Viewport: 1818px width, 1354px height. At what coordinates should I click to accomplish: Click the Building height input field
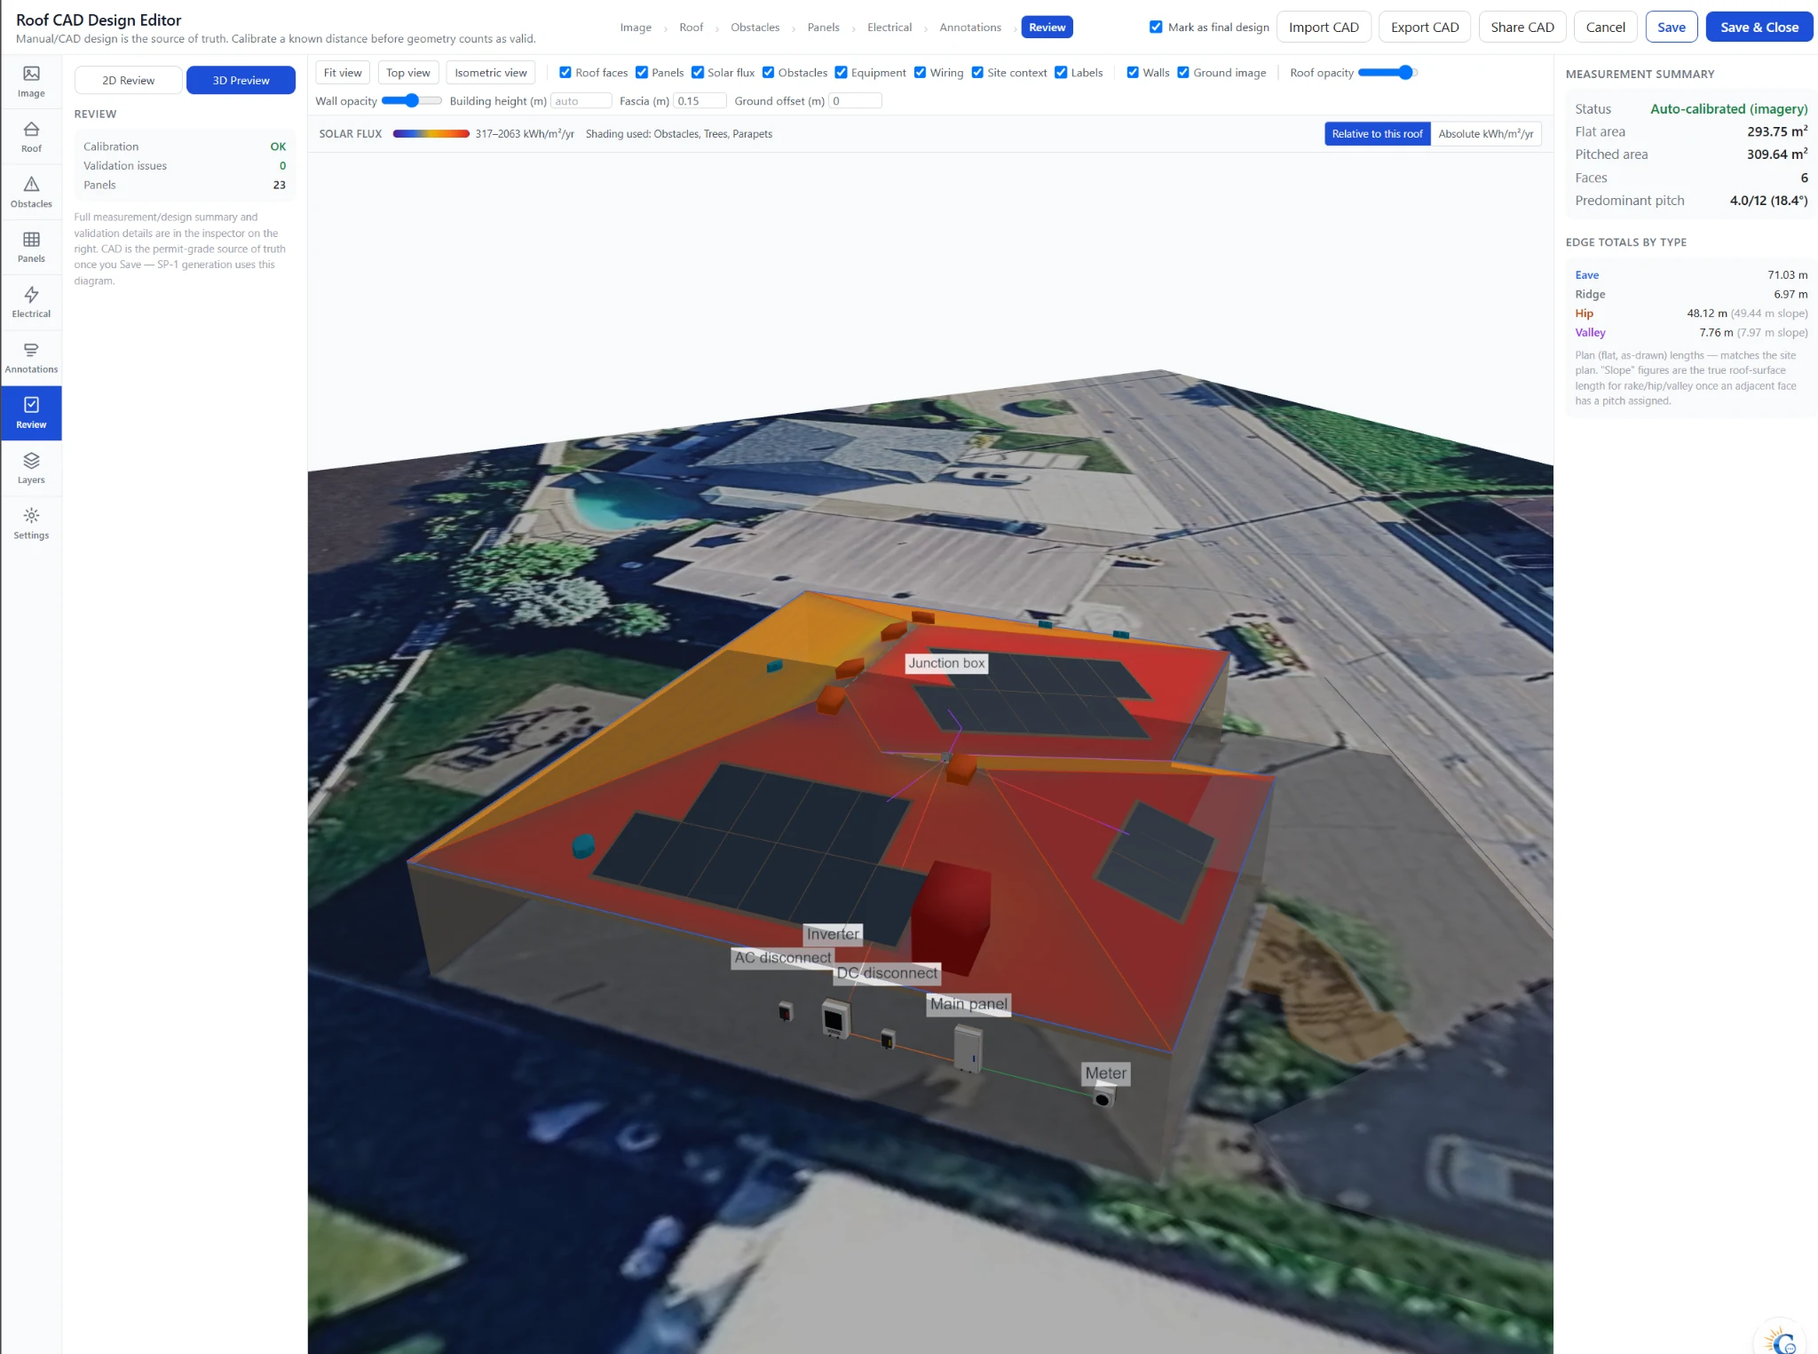pyautogui.click(x=581, y=101)
